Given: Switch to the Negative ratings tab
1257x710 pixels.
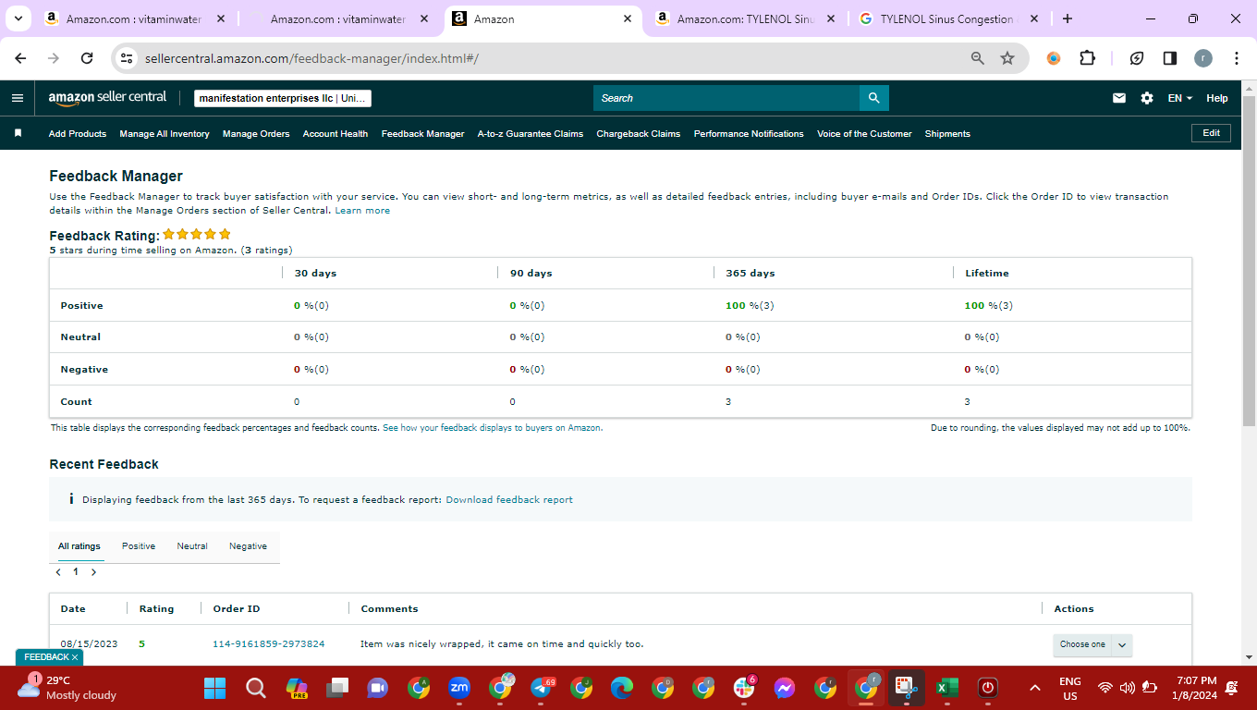Looking at the screenshot, I should pyautogui.click(x=248, y=546).
